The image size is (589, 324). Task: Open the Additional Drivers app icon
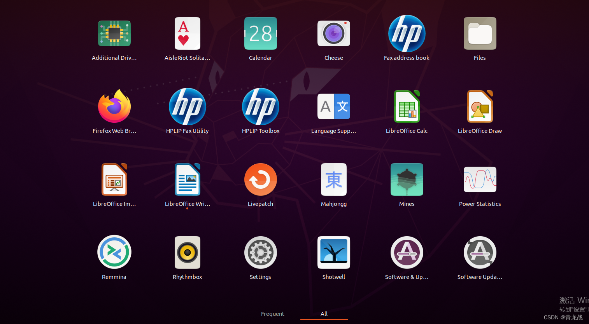click(x=114, y=33)
